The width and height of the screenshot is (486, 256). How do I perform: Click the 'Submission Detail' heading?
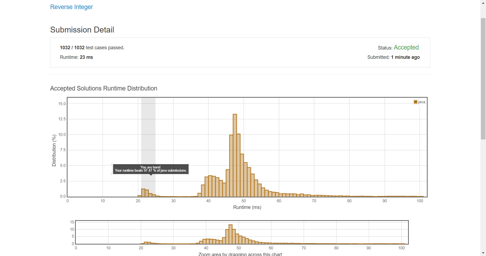[x=82, y=30]
